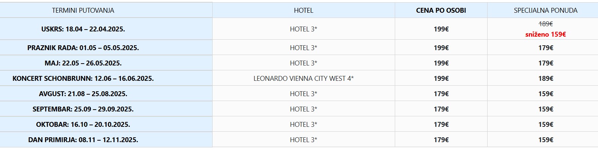Image resolution: width=598 pixels, height=150 pixels.
Task: Click the 199€ price in the USKRS row
Action: point(441,29)
